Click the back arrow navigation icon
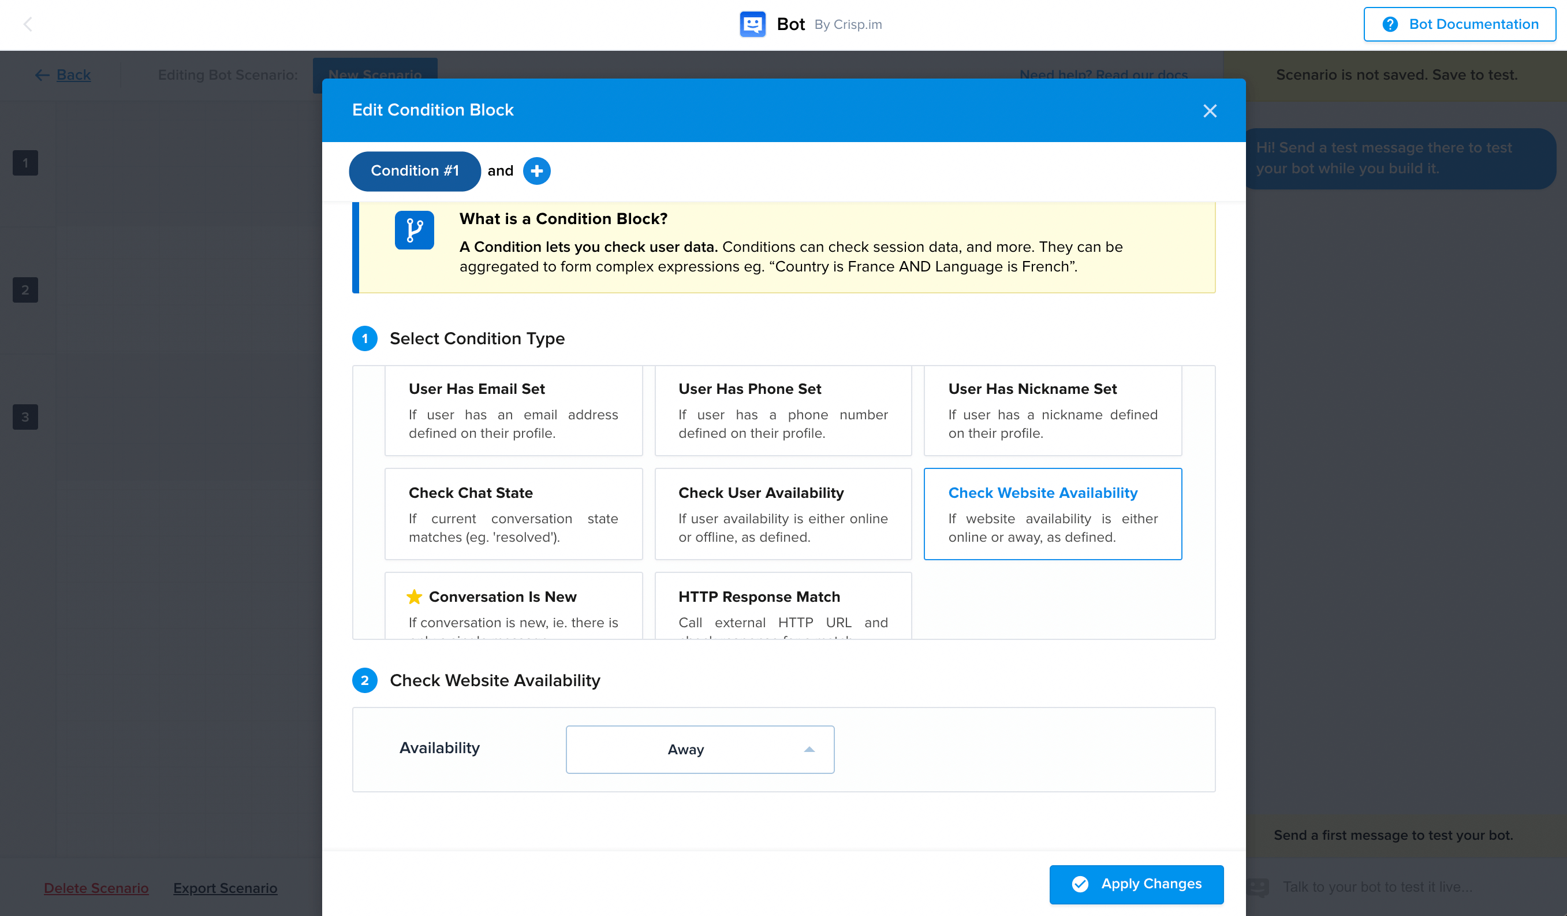Viewport: 1567px width, 916px height. (27, 24)
